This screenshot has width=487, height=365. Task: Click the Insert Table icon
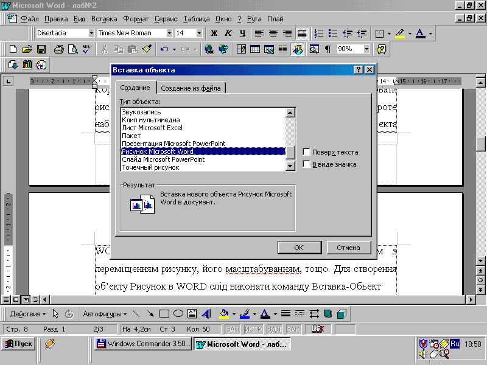click(255, 49)
